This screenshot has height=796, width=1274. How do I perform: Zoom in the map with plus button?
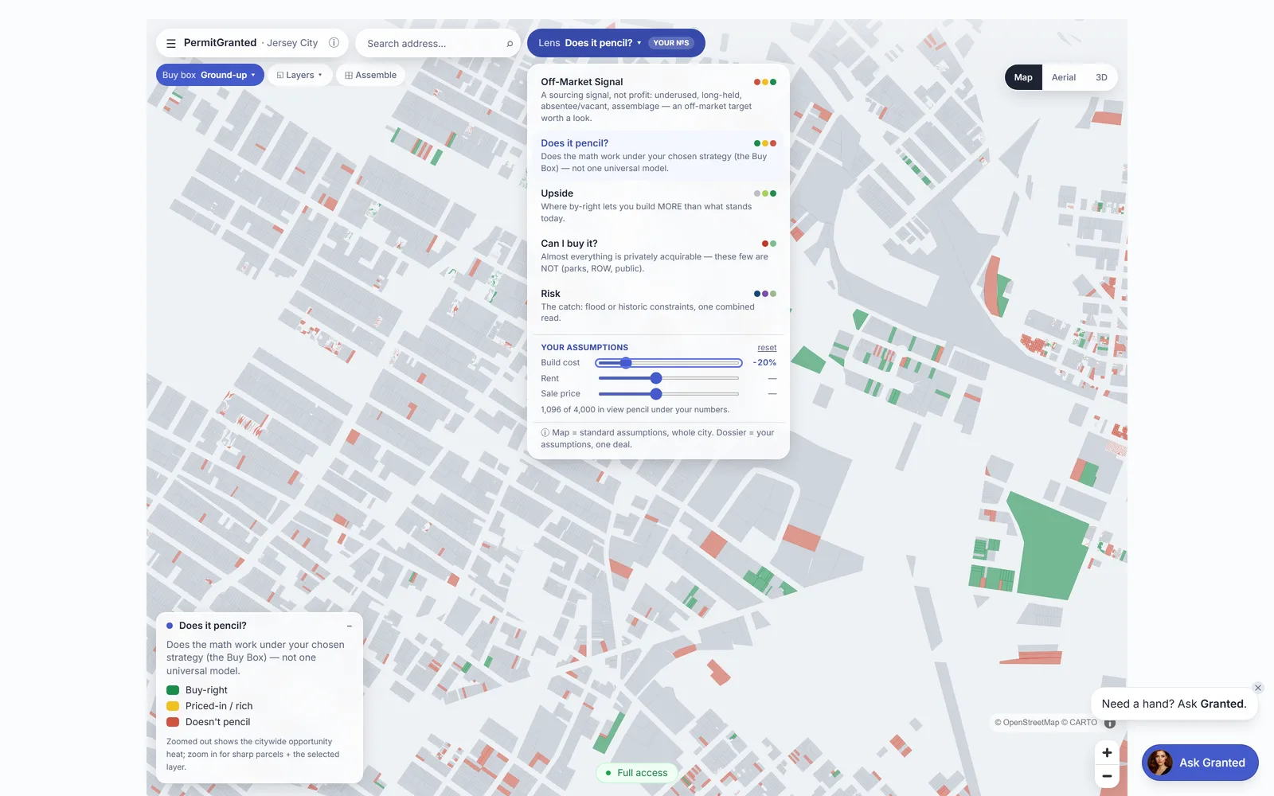(1107, 752)
